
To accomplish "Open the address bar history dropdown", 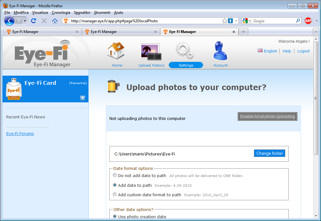I will [236, 21].
